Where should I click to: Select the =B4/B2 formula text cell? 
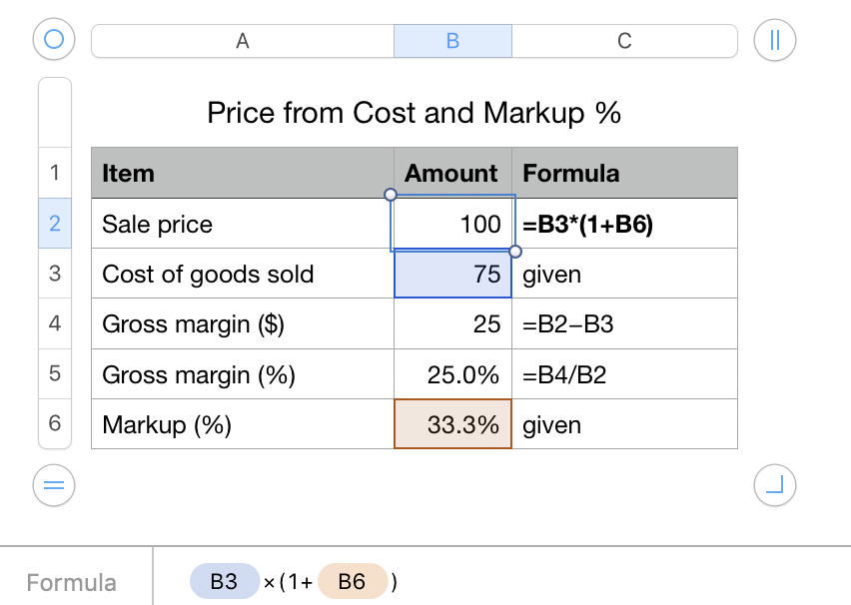pyautogui.click(x=624, y=374)
